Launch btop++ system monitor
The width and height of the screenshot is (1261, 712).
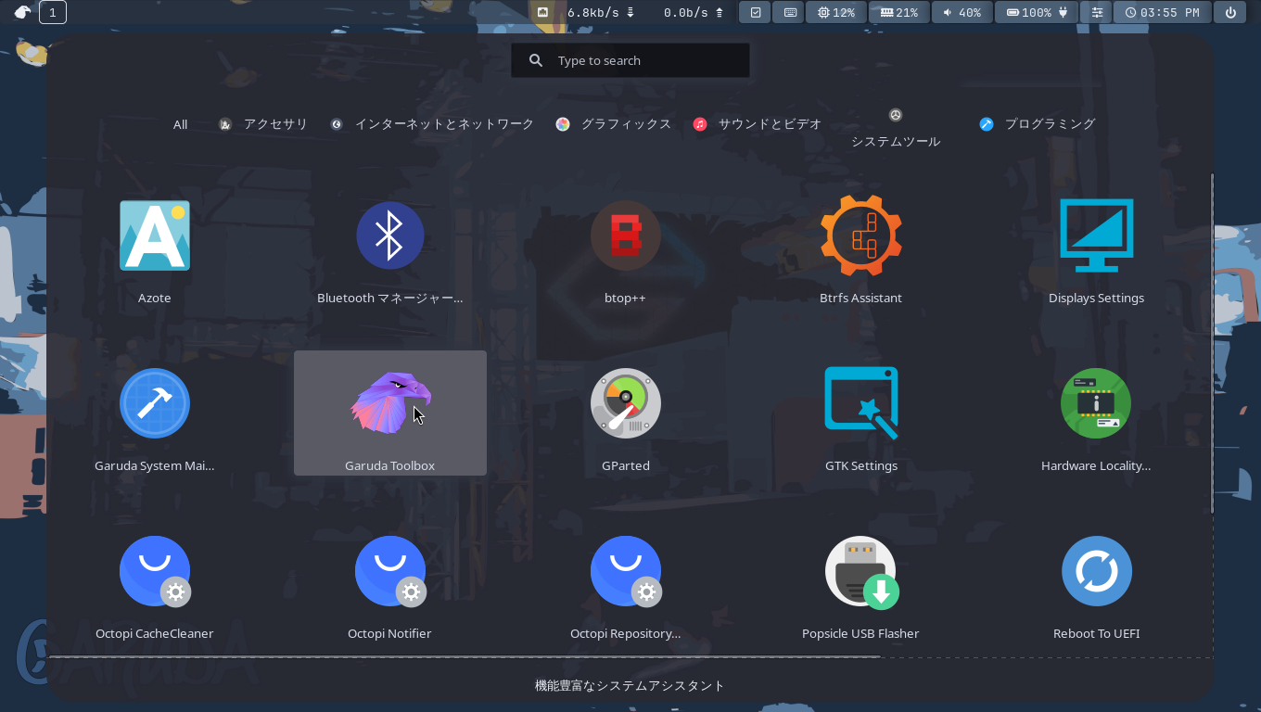626,246
